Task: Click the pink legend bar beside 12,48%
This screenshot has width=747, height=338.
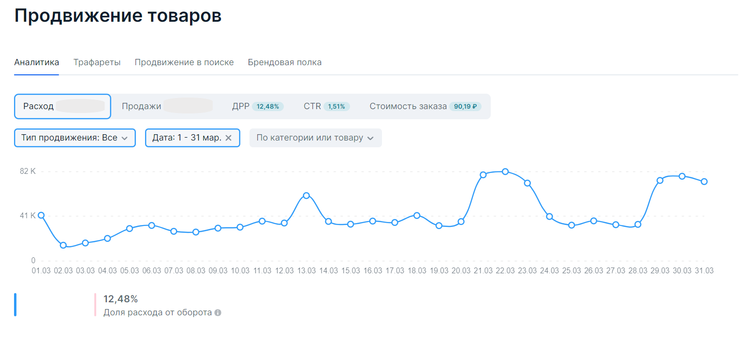Action: click(x=95, y=305)
